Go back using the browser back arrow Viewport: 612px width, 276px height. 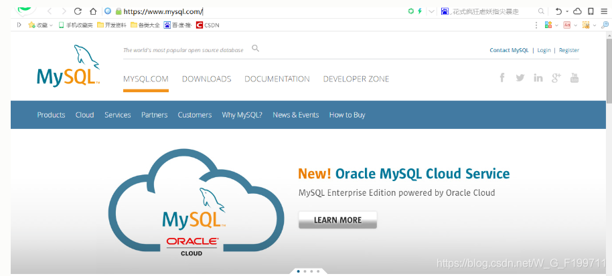(x=49, y=11)
